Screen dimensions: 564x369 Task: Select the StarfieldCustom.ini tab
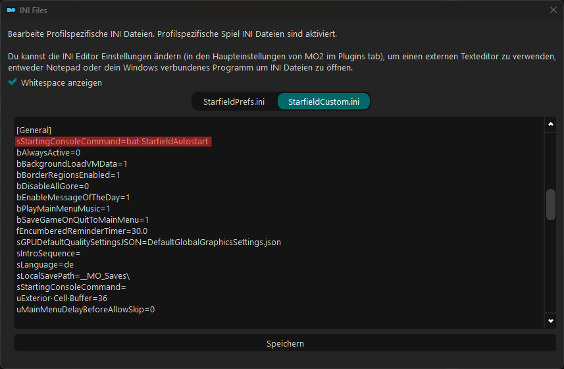point(323,102)
